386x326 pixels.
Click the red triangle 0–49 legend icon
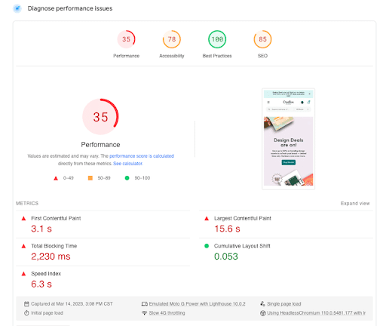tap(56, 178)
